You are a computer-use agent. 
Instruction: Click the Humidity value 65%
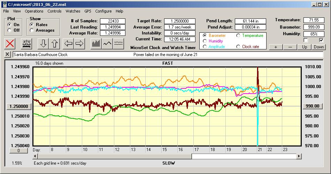(314, 34)
